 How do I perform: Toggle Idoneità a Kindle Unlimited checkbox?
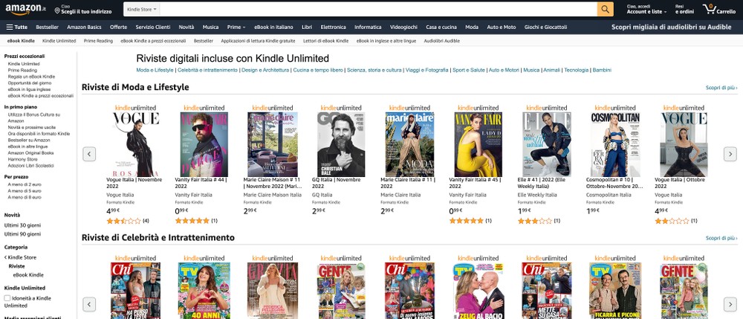(7, 298)
